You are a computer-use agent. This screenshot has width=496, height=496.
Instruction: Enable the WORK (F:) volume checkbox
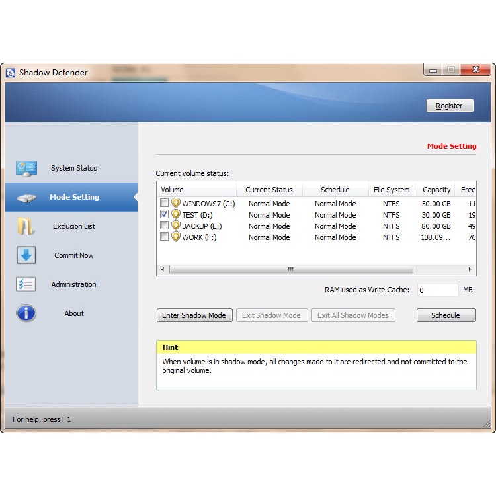[x=165, y=237]
